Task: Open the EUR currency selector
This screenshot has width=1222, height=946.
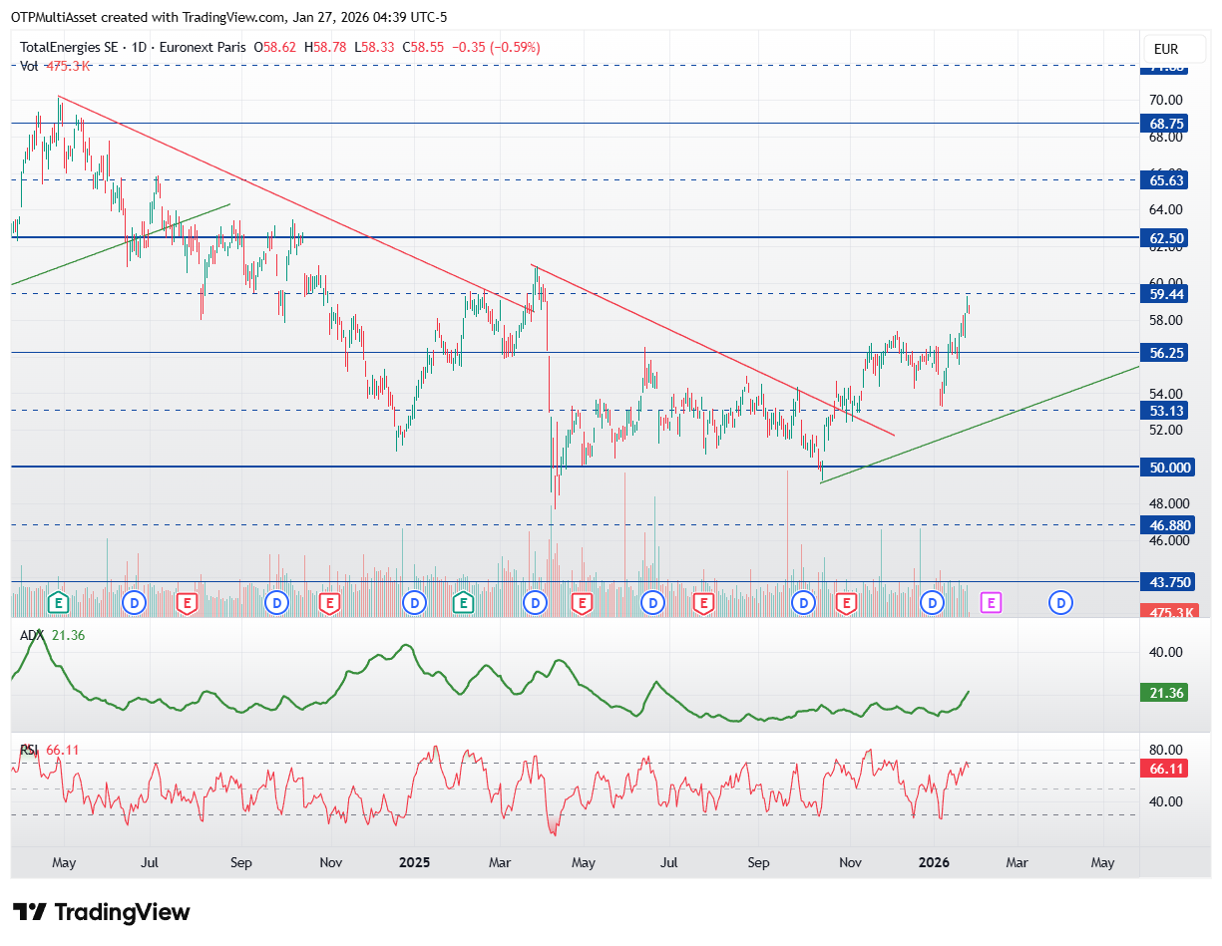Action: [x=1165, y=49]
